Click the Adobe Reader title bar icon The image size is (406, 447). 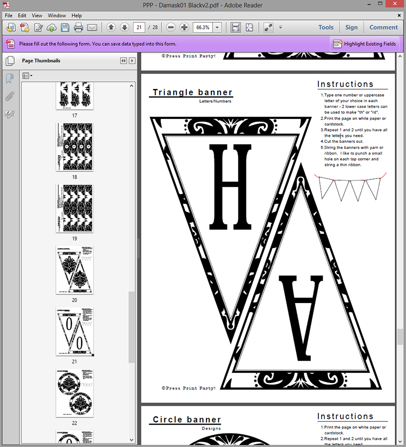pyautogui.click(x=6, y=5)
